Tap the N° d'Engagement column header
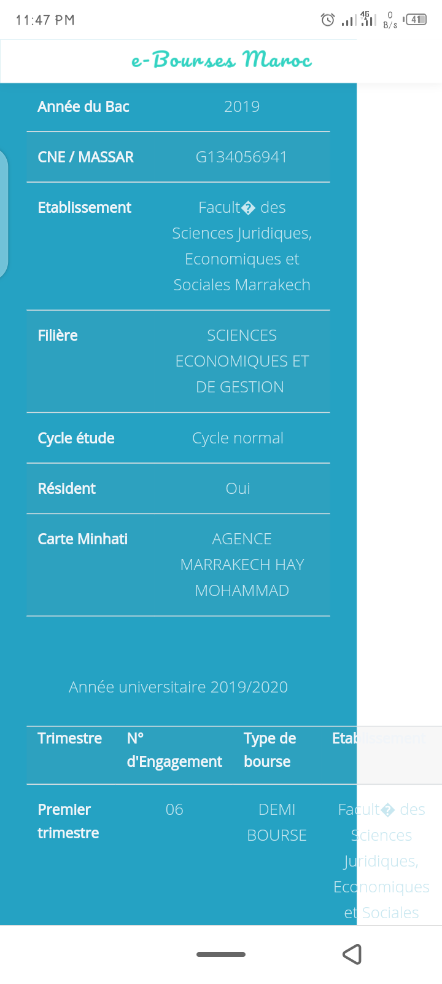The height and width of the screenshot is (984, 442). click(x=174, y=750)
